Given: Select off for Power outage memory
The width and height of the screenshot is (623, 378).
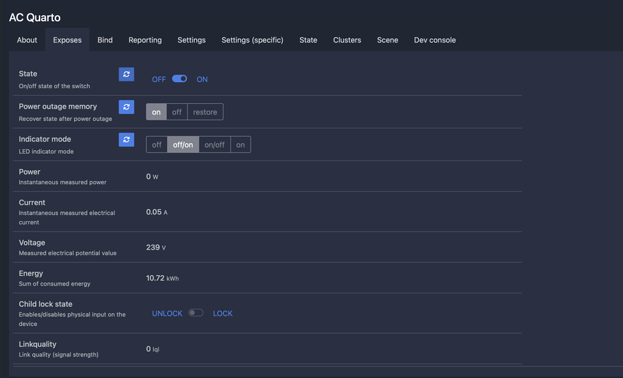Looking at the screenshot, I should [x=176, y=111].
